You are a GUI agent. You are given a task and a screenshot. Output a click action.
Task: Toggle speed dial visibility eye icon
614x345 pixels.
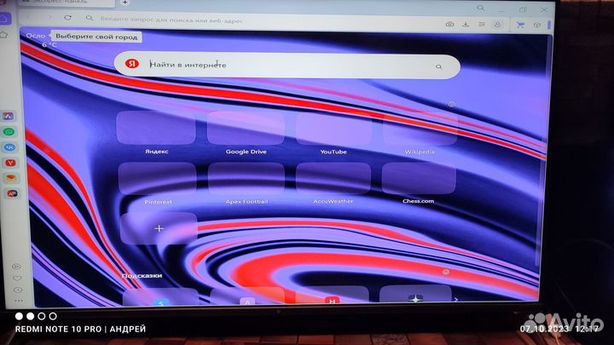[451, 104]
